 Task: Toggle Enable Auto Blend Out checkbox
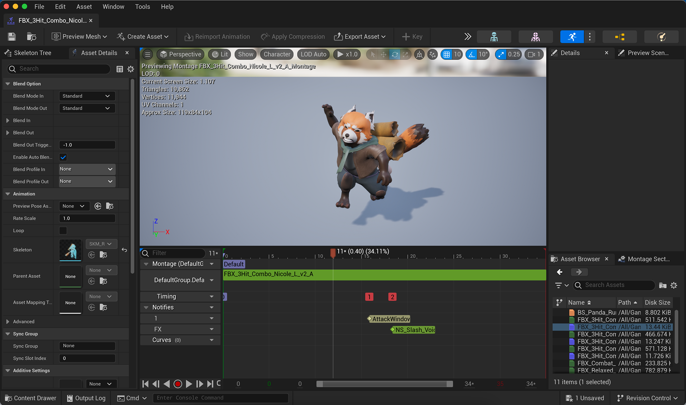click(63, 157)
